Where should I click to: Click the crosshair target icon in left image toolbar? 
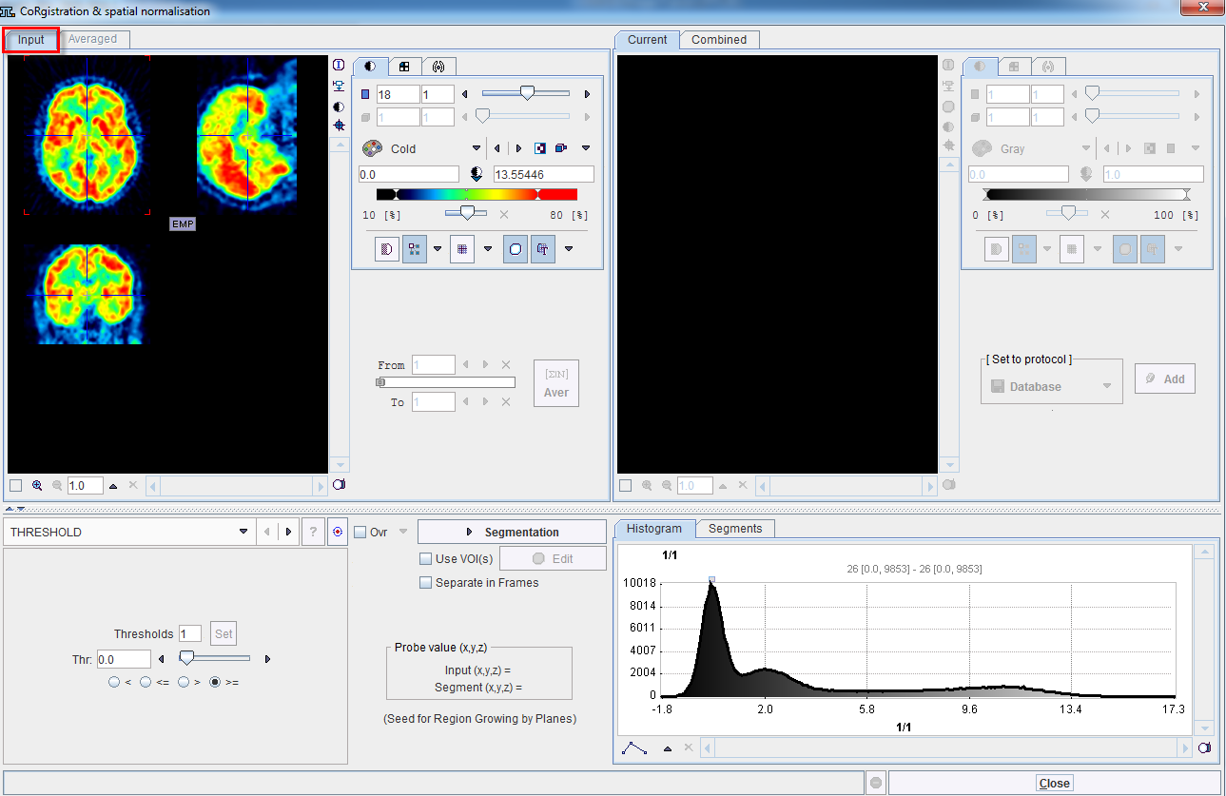tap(339, 126)
